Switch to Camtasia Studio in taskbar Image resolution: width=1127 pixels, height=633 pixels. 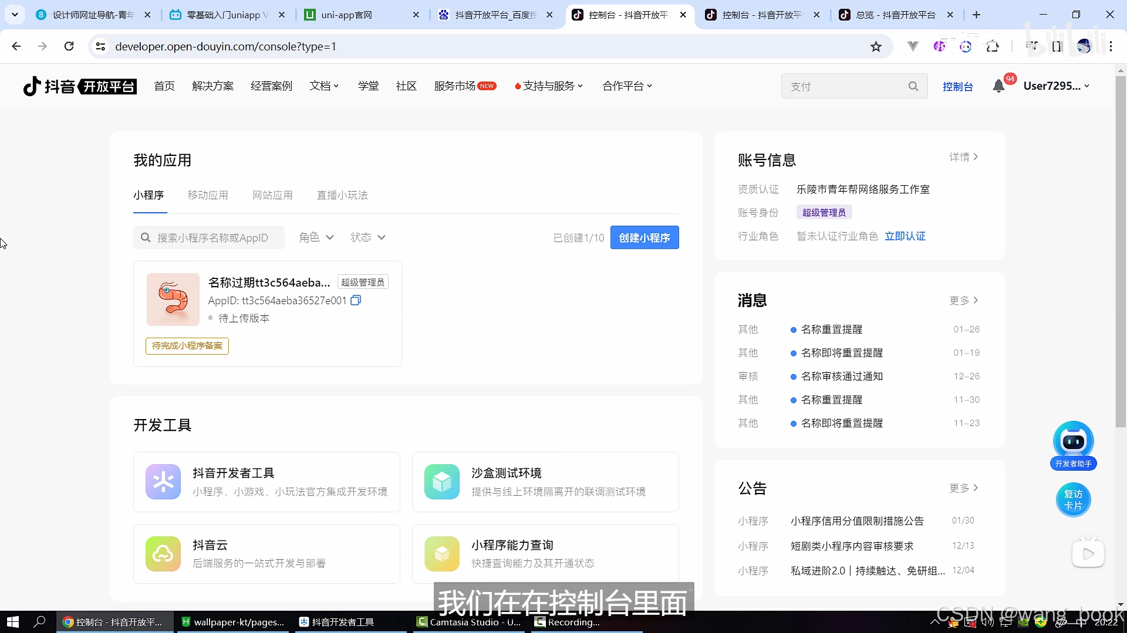468,622
